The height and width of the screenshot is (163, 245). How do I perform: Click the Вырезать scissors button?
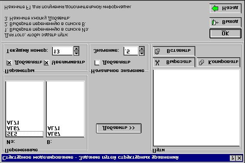tap(174, 62)
